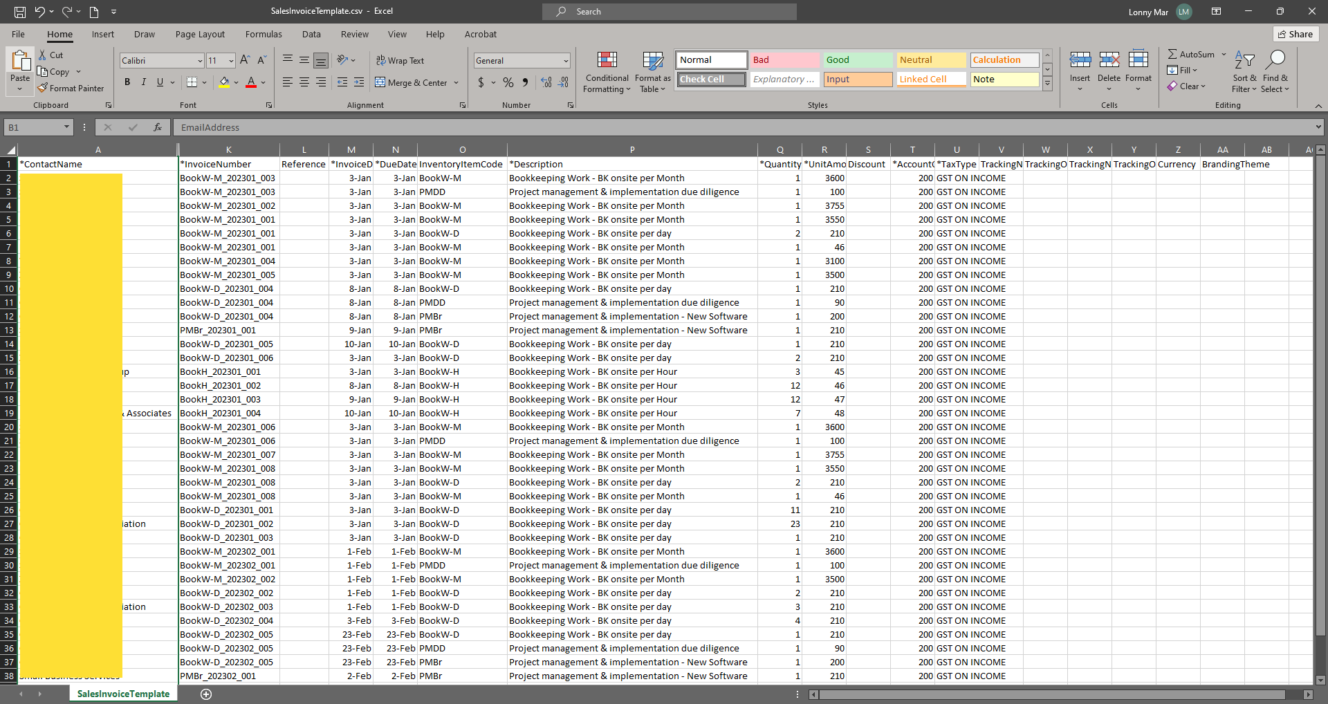The width and height of the screenshot is (1328, 704).
Task: Set top vertical alignment
Action: 288,60
